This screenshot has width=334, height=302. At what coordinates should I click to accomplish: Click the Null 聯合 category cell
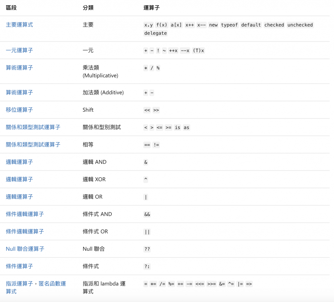tap(94, 249)
